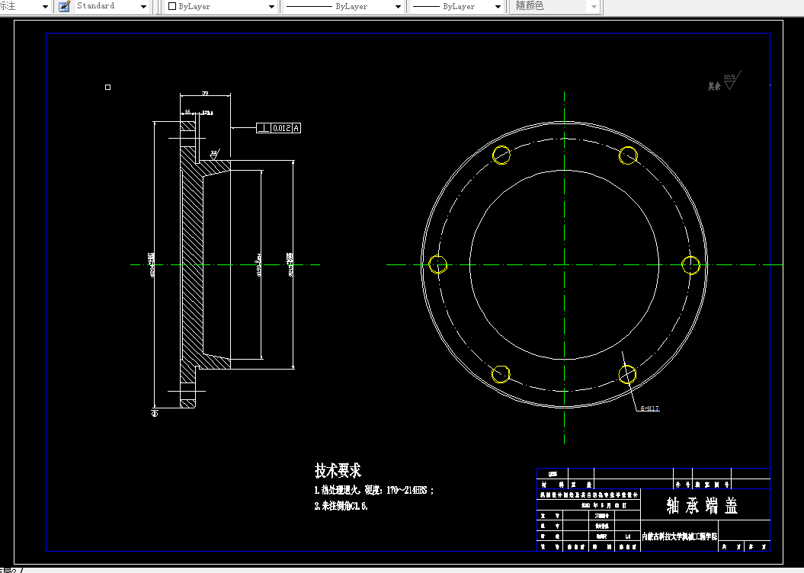Select the yellow bolt hole on the horizontal centerline left side
Viewport: 804px width, 573px height.
pos(438,265)
